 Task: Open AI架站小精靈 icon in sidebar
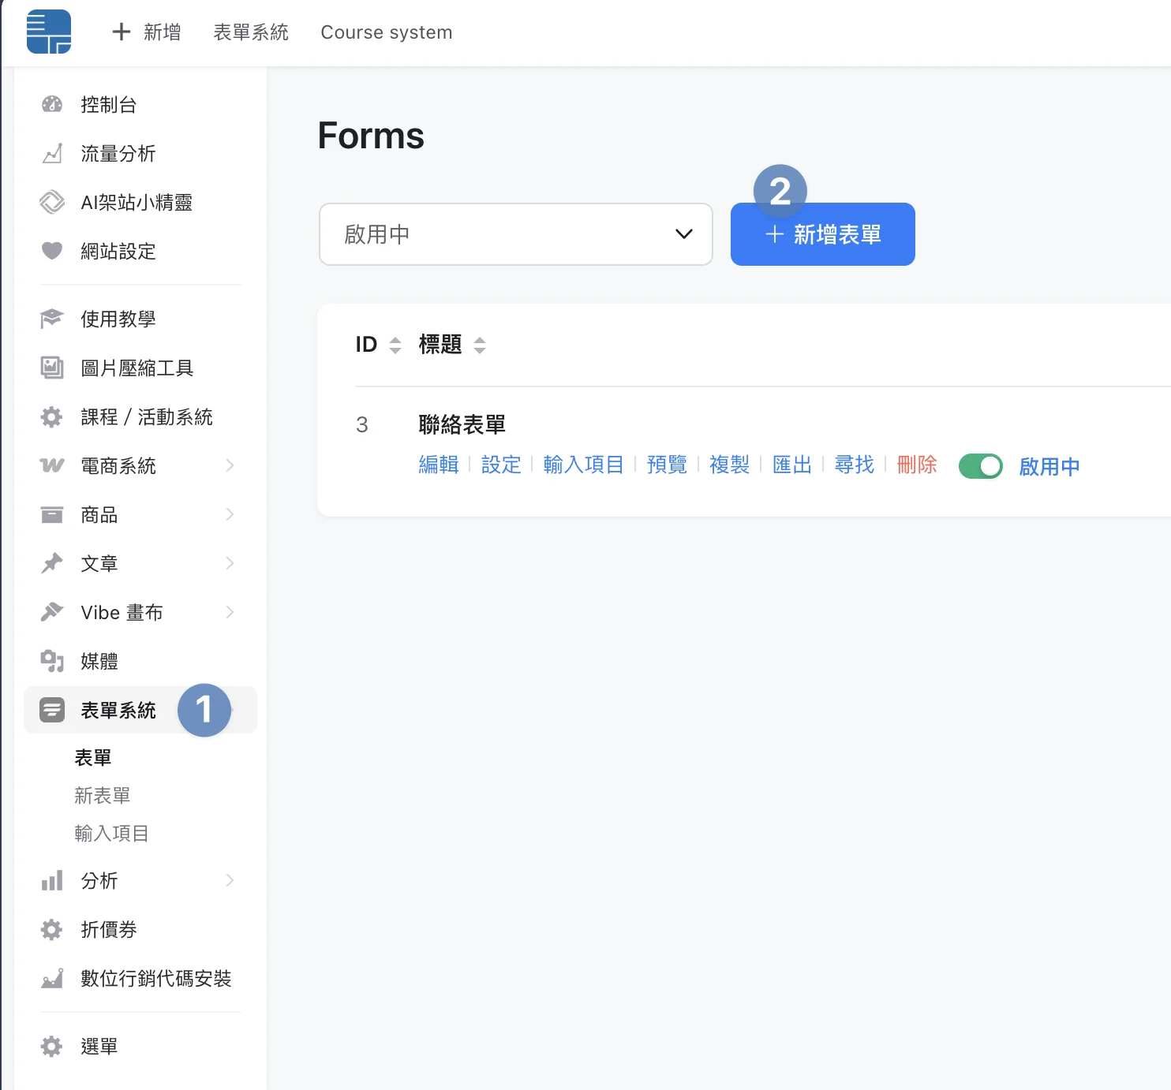click(x=52, y=203)
